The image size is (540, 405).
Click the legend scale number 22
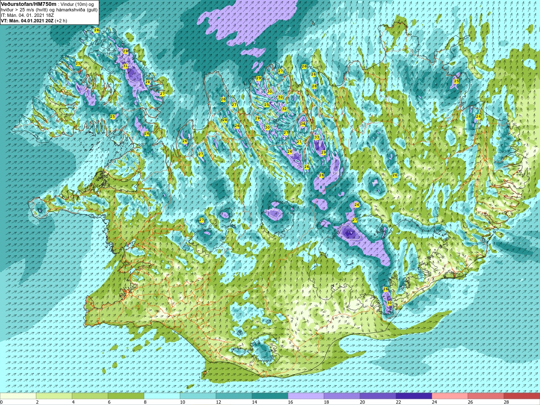pyautogui.click(x=398, y=402)
